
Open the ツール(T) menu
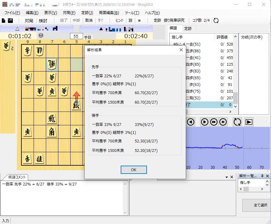click(x=132, y=13)
